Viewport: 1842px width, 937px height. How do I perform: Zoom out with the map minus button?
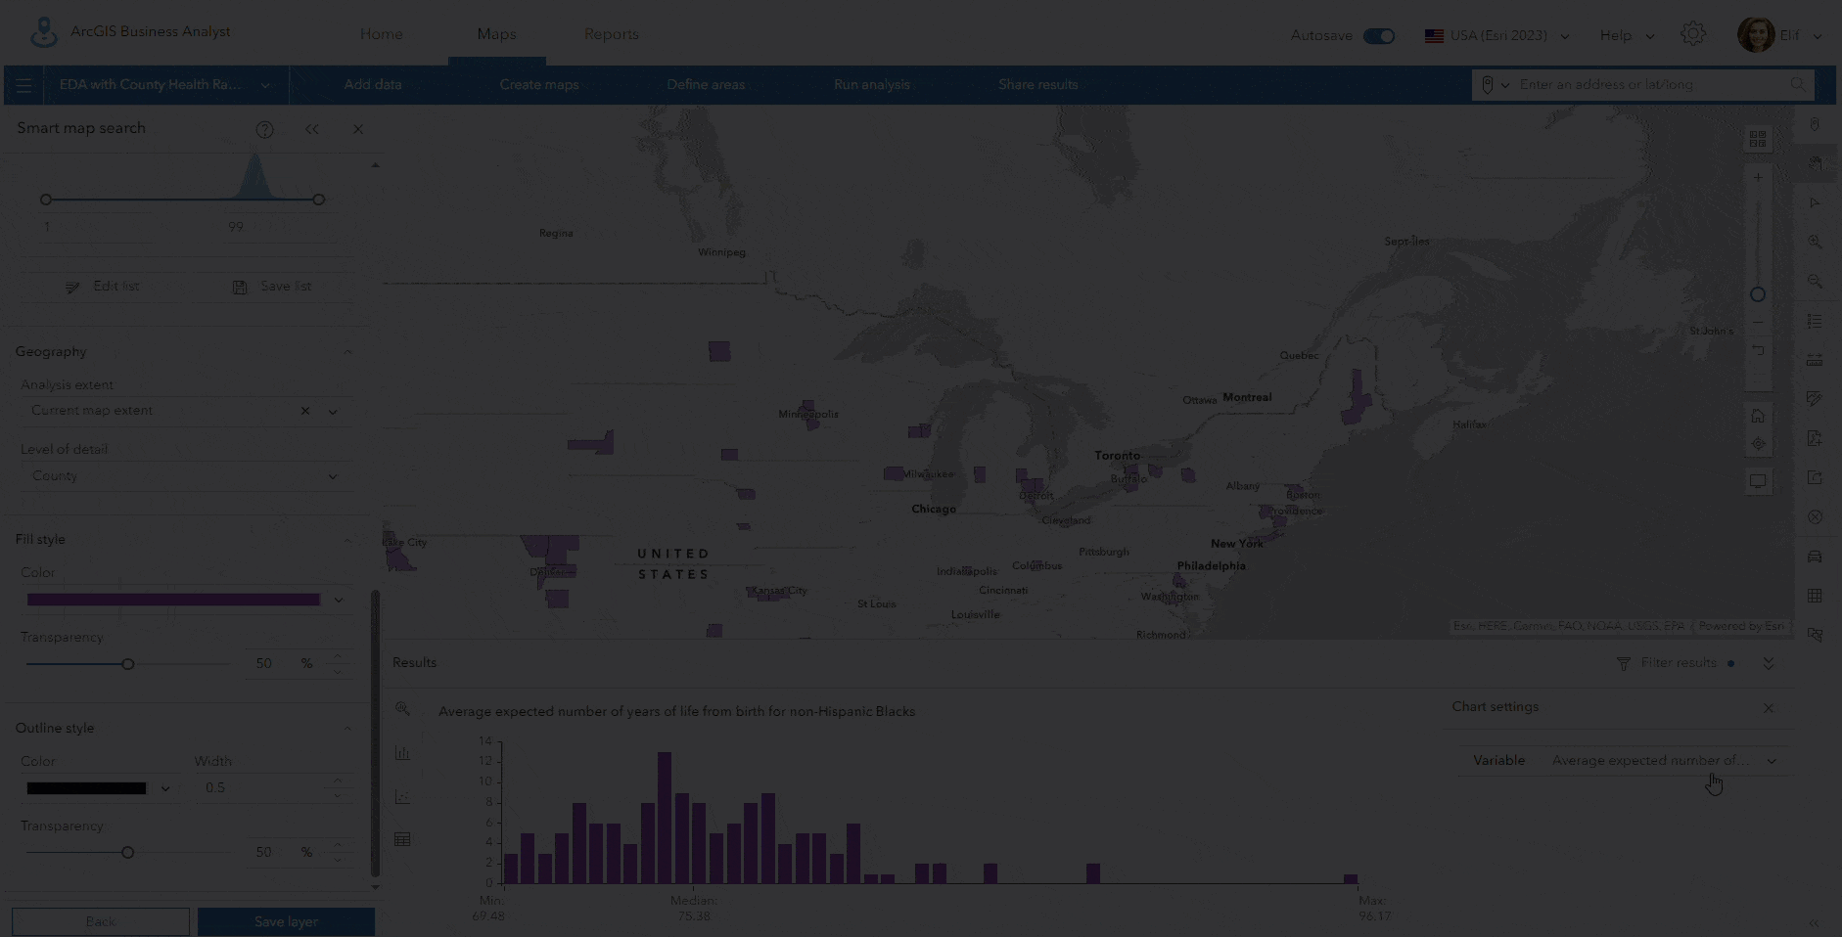[1758, 322]
